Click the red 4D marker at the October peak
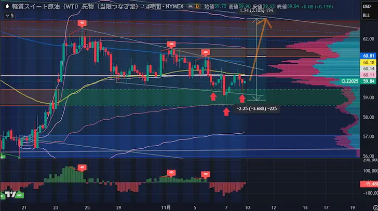The image size is (378, 211). click(82, 23)
